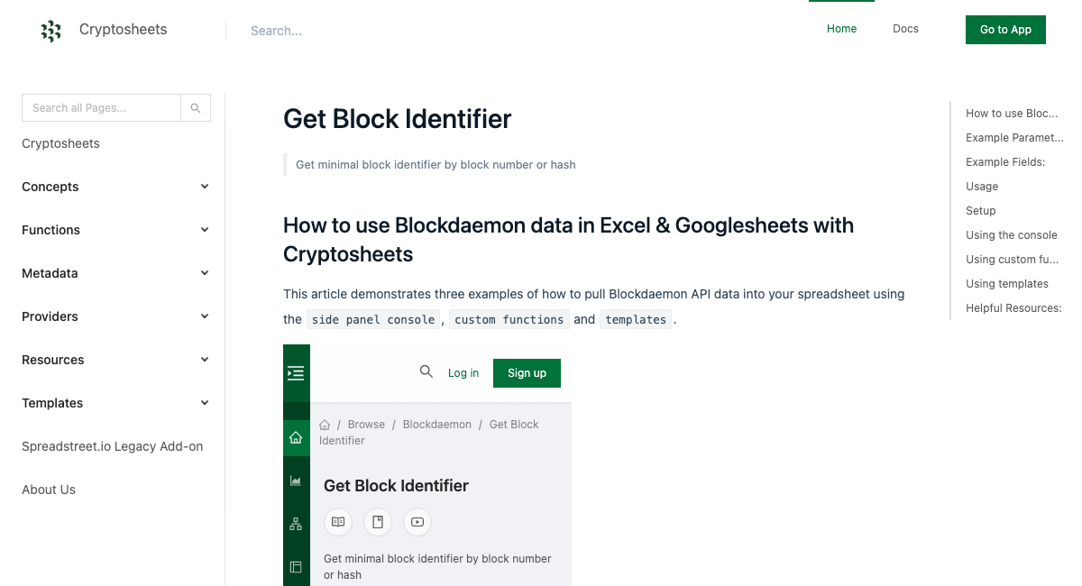Screen dimensions: 1082x586
Task: Click the Go to App button
Action: 1005,29
